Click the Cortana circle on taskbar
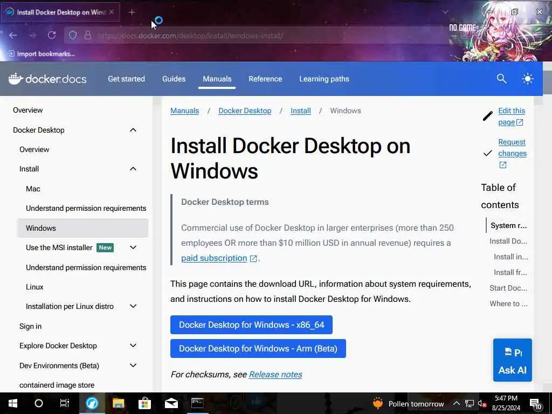Screen dimensions: 552x414 tap(39, 403)
